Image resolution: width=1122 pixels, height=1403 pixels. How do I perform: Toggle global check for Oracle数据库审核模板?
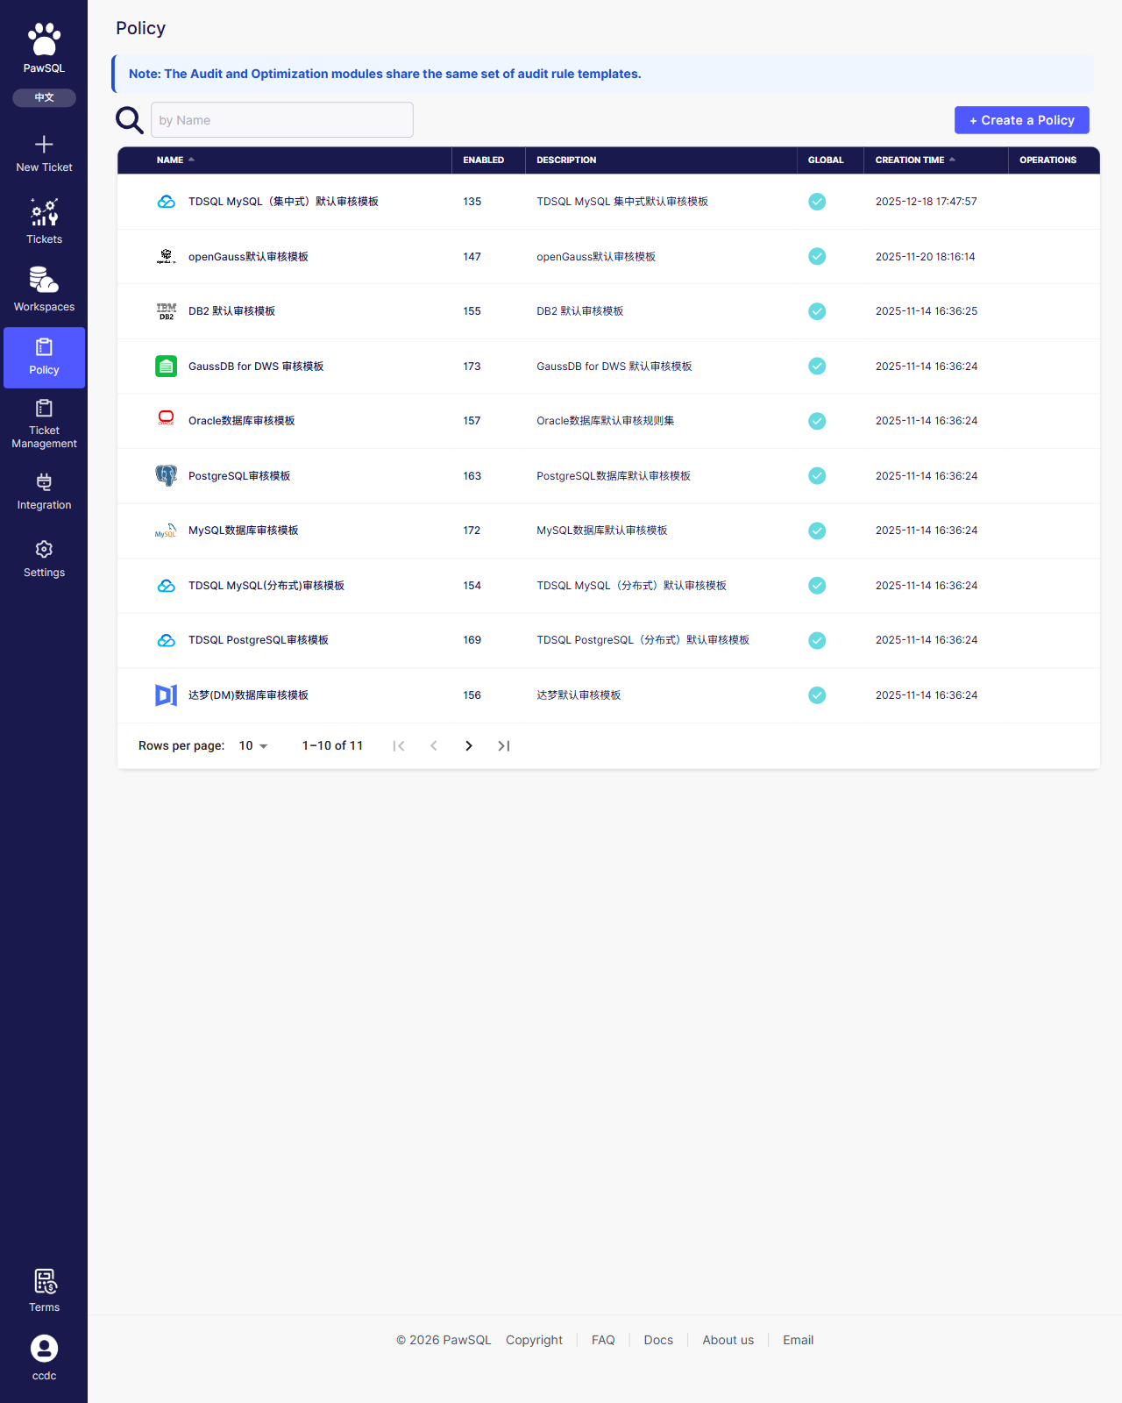pyautogui.click(x=817, y=421)
